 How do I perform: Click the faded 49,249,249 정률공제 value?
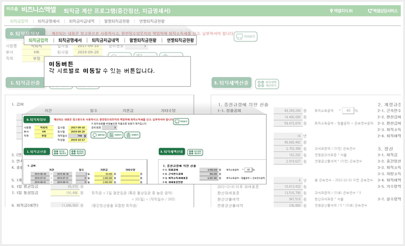288,111
